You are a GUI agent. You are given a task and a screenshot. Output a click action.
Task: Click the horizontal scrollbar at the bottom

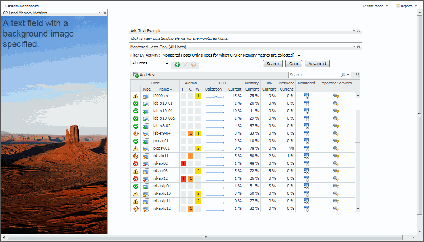tap(205, 238)
